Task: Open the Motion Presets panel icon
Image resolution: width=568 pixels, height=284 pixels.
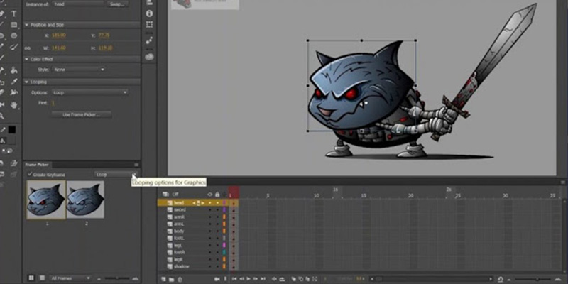Action: point(149,40)
